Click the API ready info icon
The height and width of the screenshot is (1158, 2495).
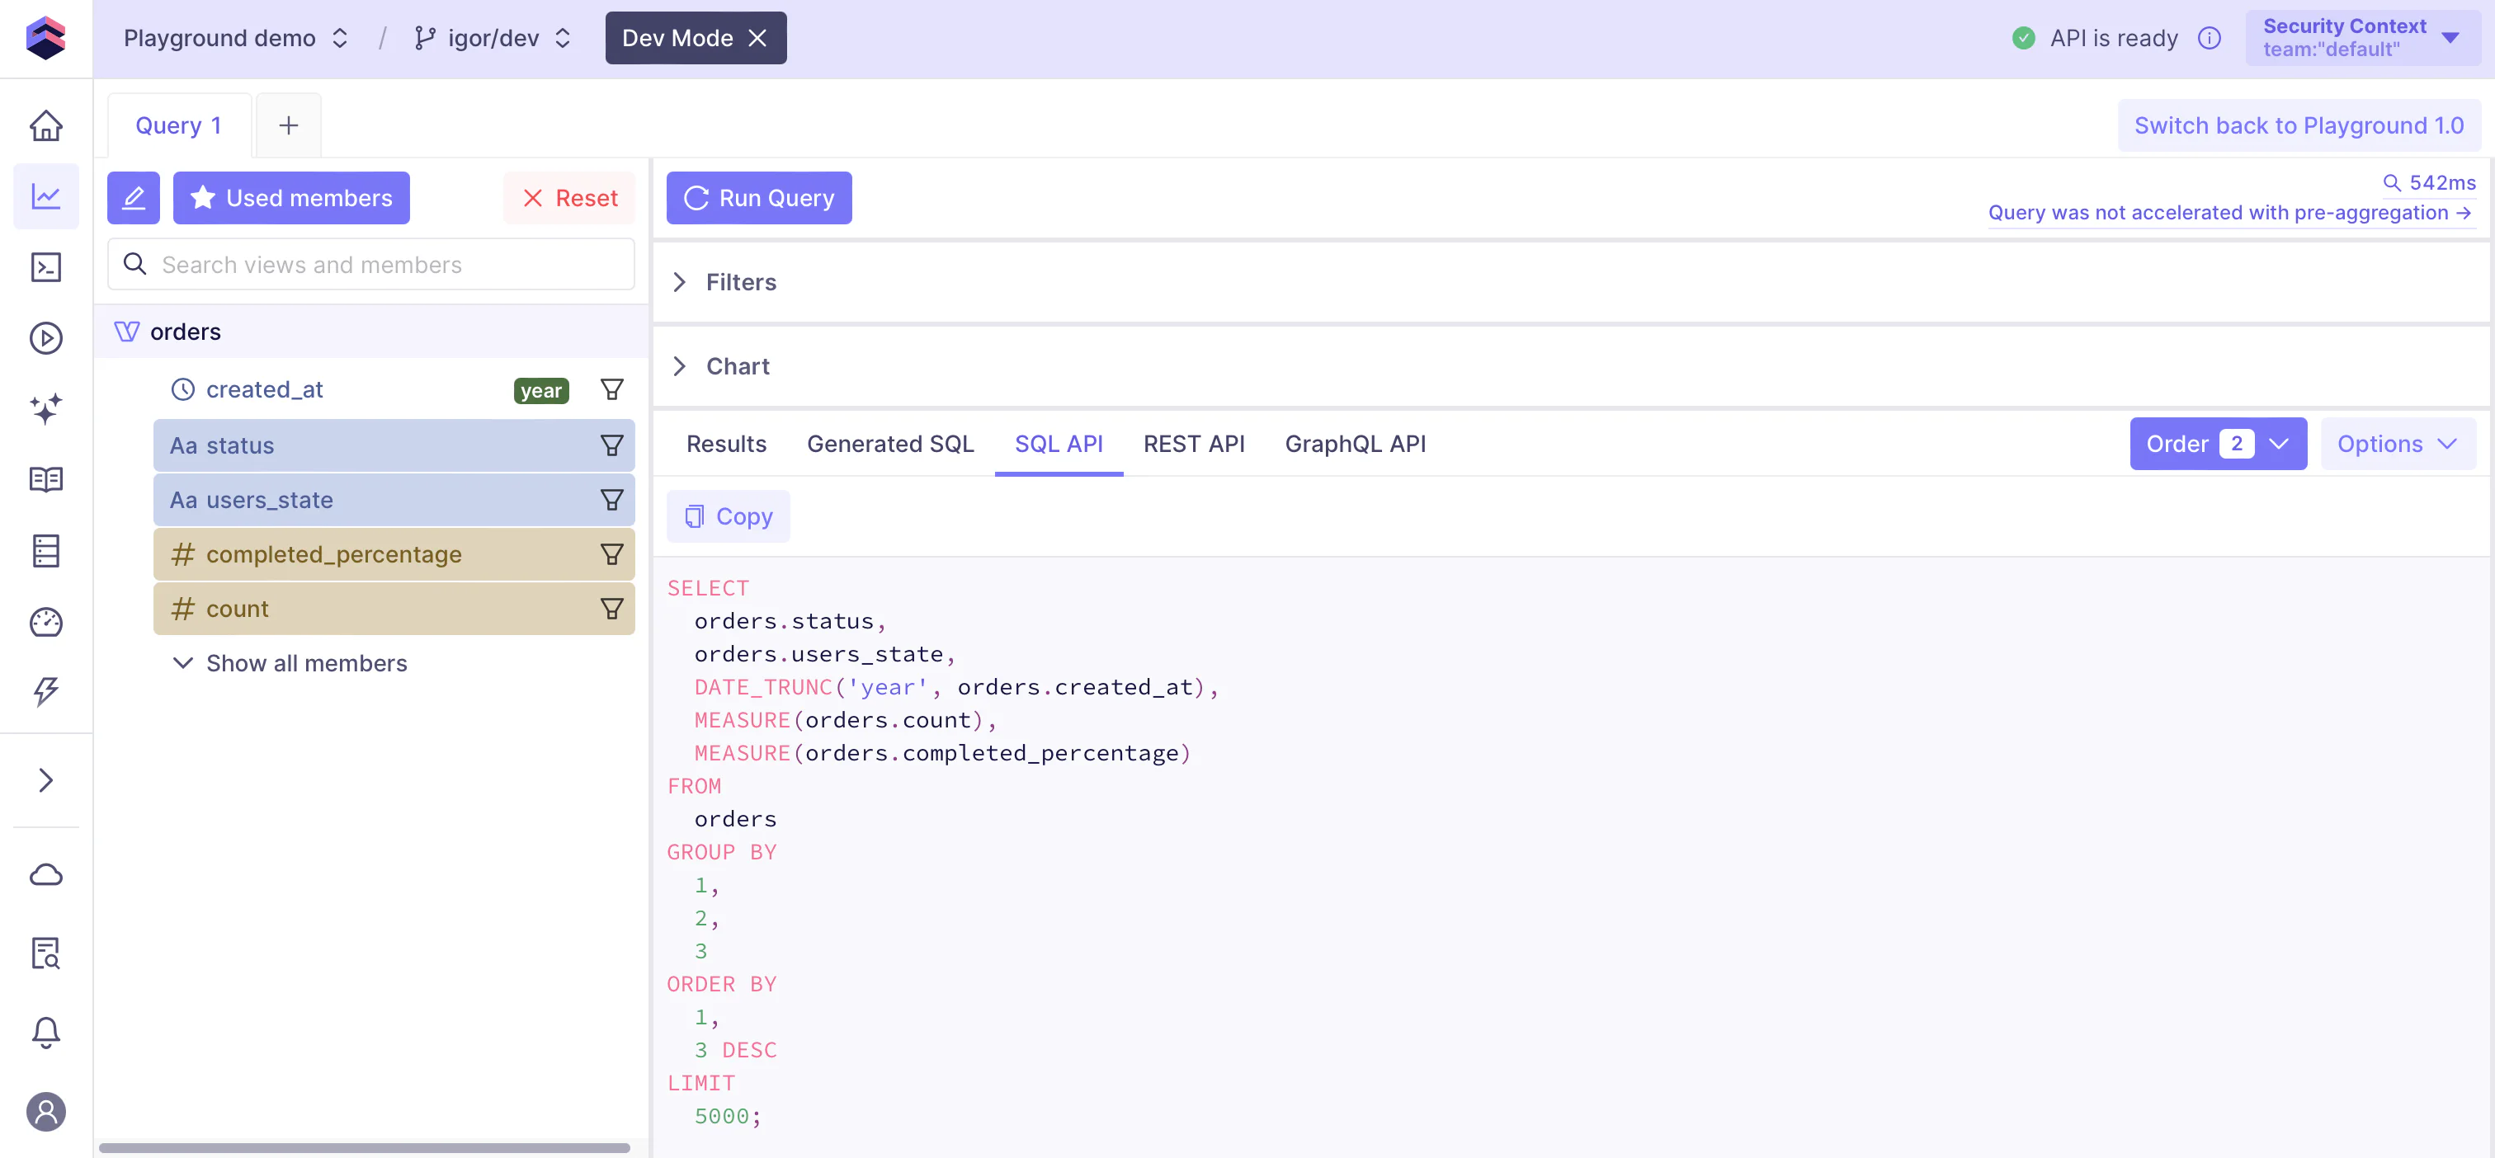point(2210,39)
